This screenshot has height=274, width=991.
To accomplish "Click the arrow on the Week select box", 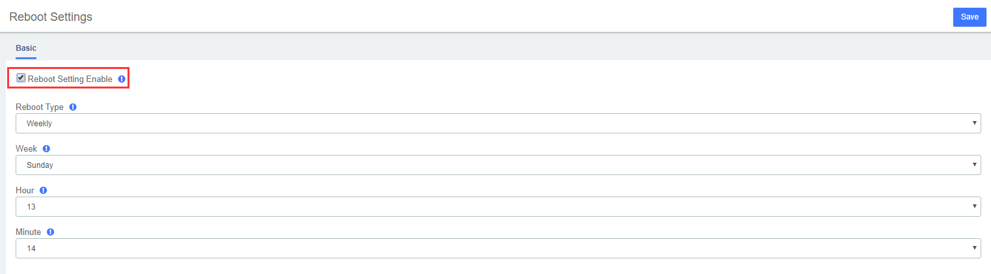I will (974, 165).
